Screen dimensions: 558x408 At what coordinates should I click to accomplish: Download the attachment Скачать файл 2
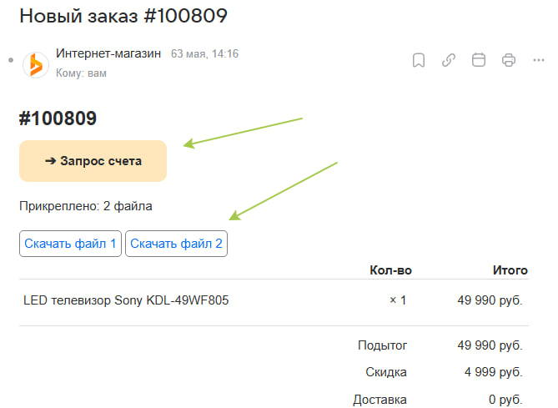click(176, 244)
